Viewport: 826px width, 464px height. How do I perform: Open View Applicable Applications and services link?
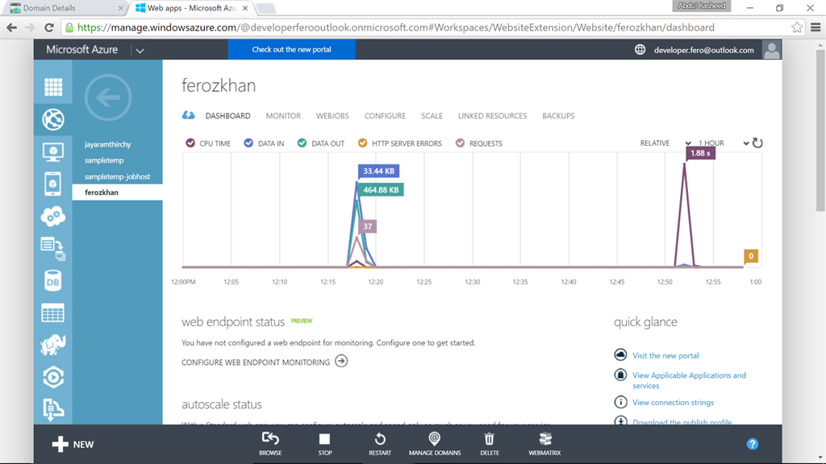coord(689,380)
